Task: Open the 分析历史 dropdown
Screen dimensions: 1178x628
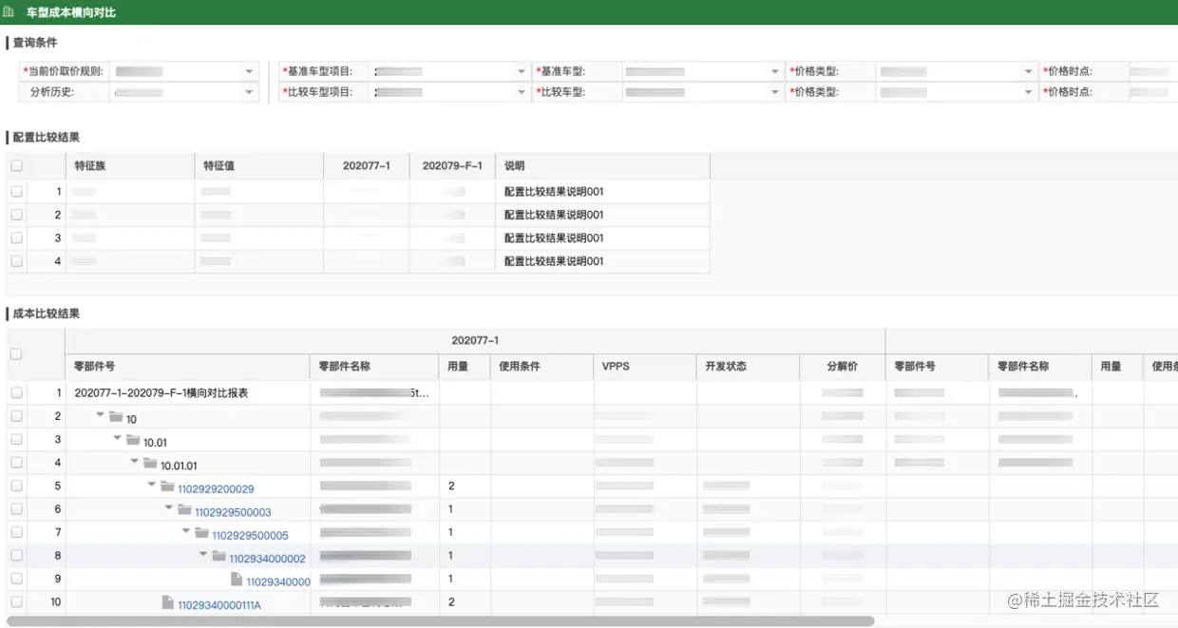Action: (x=249, y=92)
